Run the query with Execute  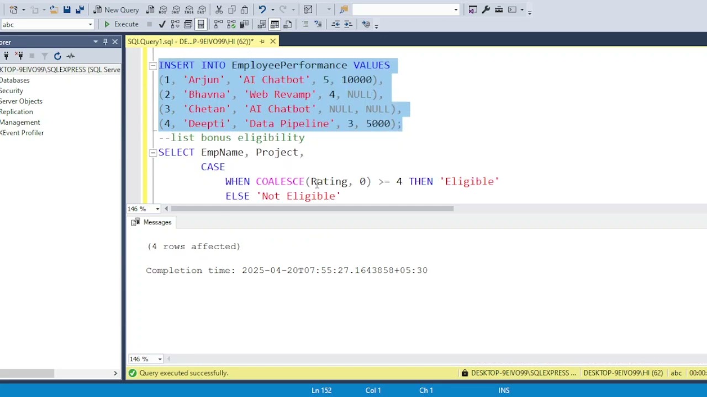(122, 24)
